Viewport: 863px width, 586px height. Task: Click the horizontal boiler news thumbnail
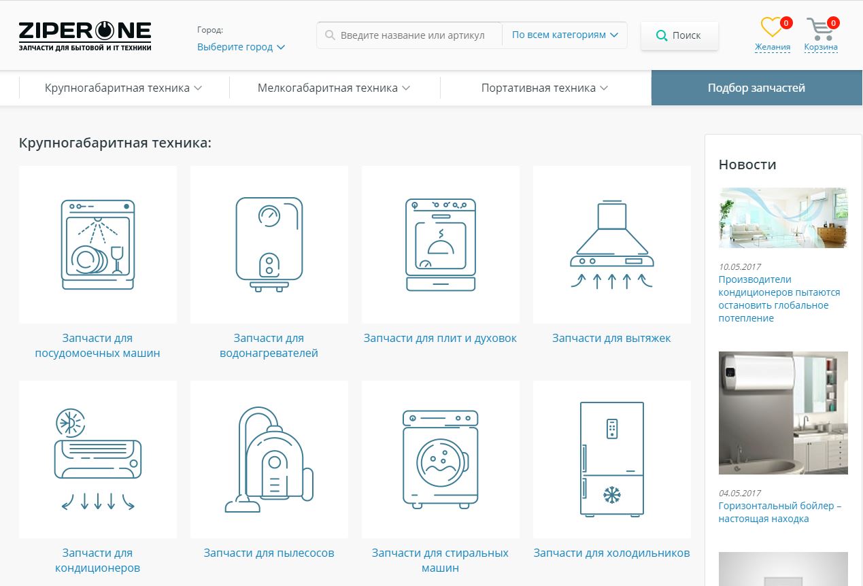pyautogui.click(x=783, y=413)
